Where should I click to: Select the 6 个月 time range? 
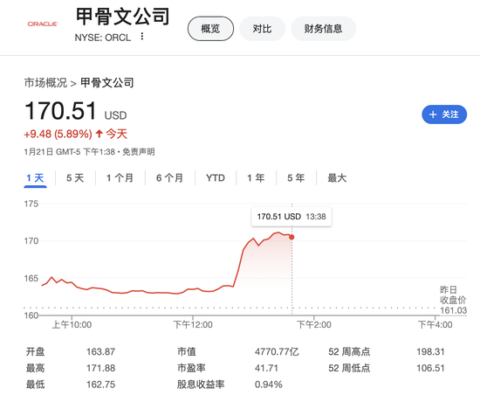(169, 178)
